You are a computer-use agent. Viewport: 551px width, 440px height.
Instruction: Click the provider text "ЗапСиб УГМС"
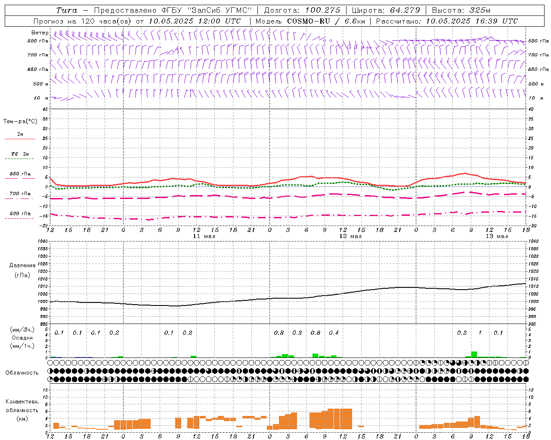pos(220,10)
